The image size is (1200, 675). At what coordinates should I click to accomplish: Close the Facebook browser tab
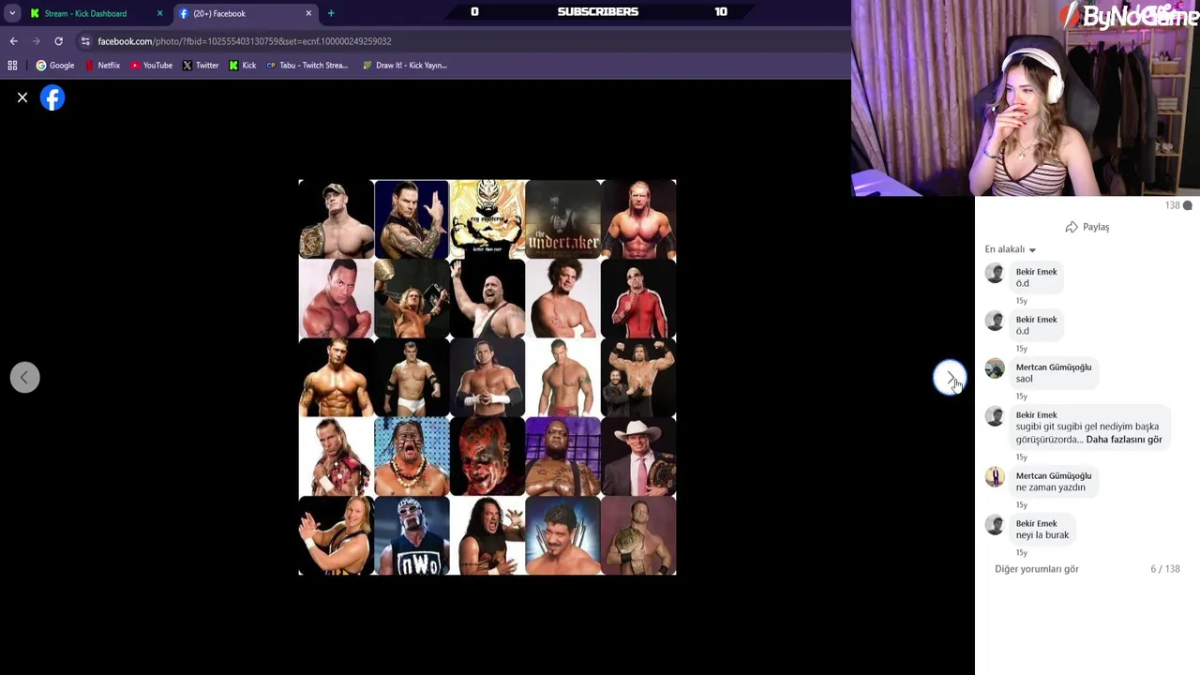tap(308, 13)
